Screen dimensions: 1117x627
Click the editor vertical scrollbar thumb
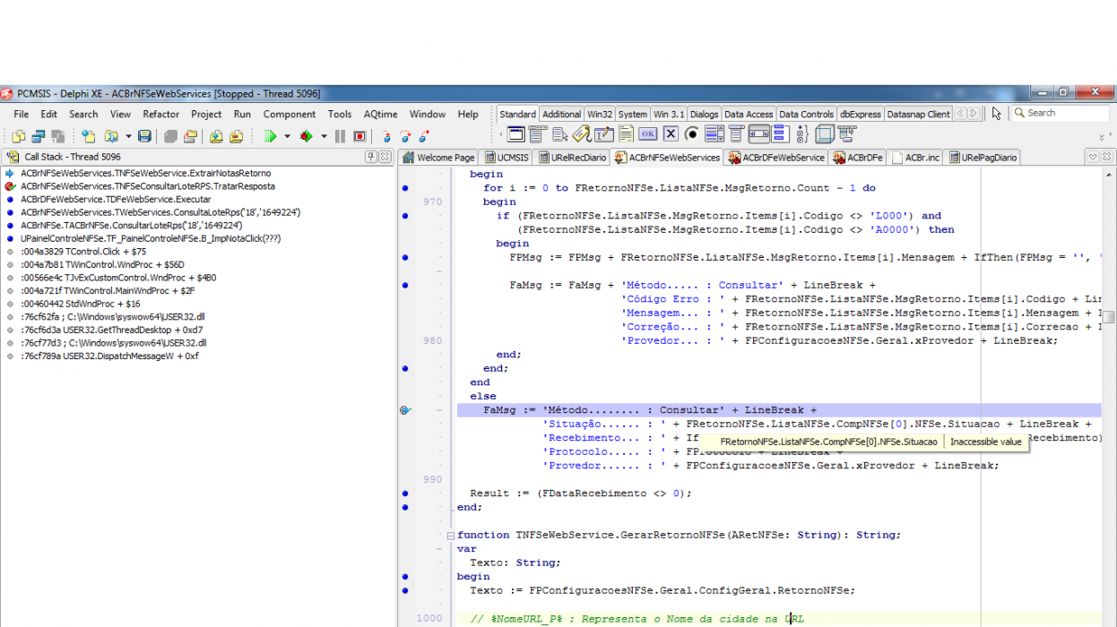pos(1109,317)
